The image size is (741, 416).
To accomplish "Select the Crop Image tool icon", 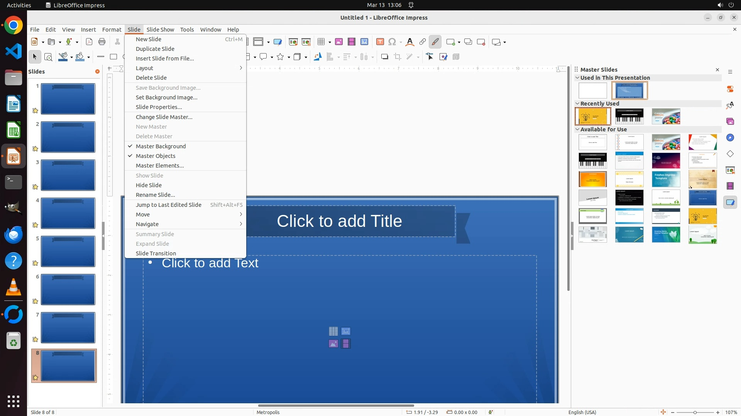I will 398,57.
